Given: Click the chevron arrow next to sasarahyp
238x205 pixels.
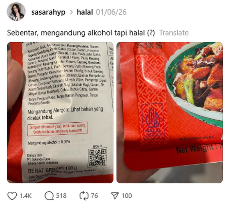Looking at the screenshot, I should point(71,12).
